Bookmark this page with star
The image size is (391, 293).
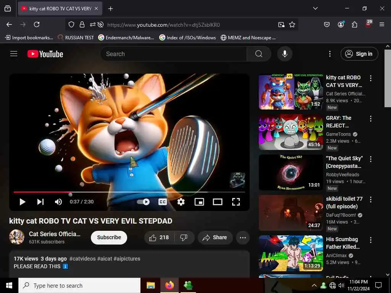coord(292,24)
